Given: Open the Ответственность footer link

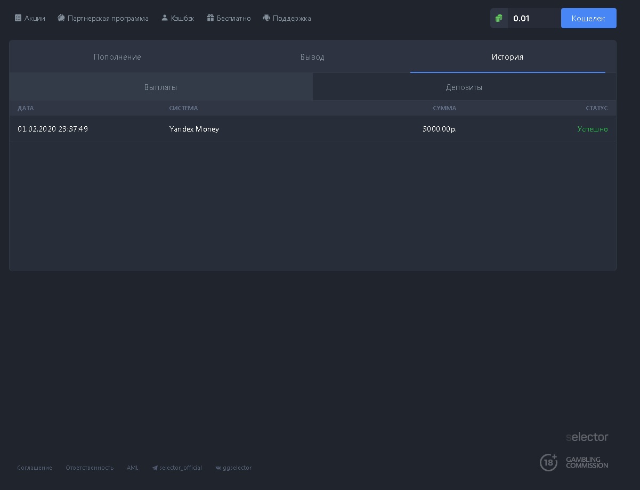Looking at the screenshot, I should coord(90,468).
